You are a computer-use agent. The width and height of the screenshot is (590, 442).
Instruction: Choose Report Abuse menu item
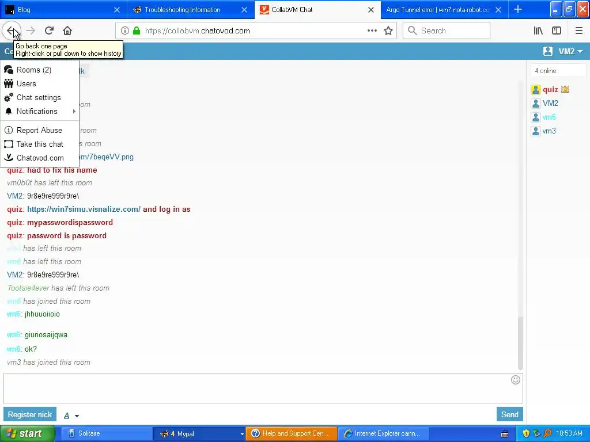(x=40, y=131)
